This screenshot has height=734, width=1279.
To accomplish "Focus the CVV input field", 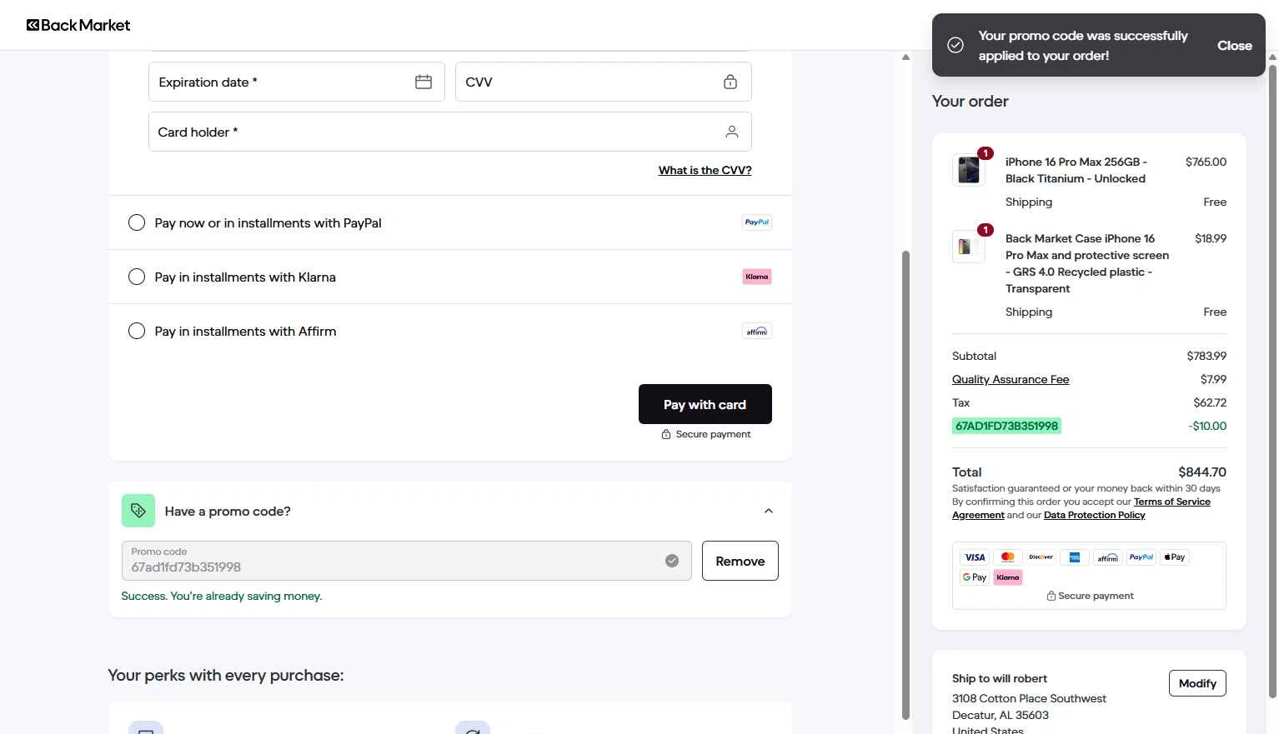I will (604, 82).
